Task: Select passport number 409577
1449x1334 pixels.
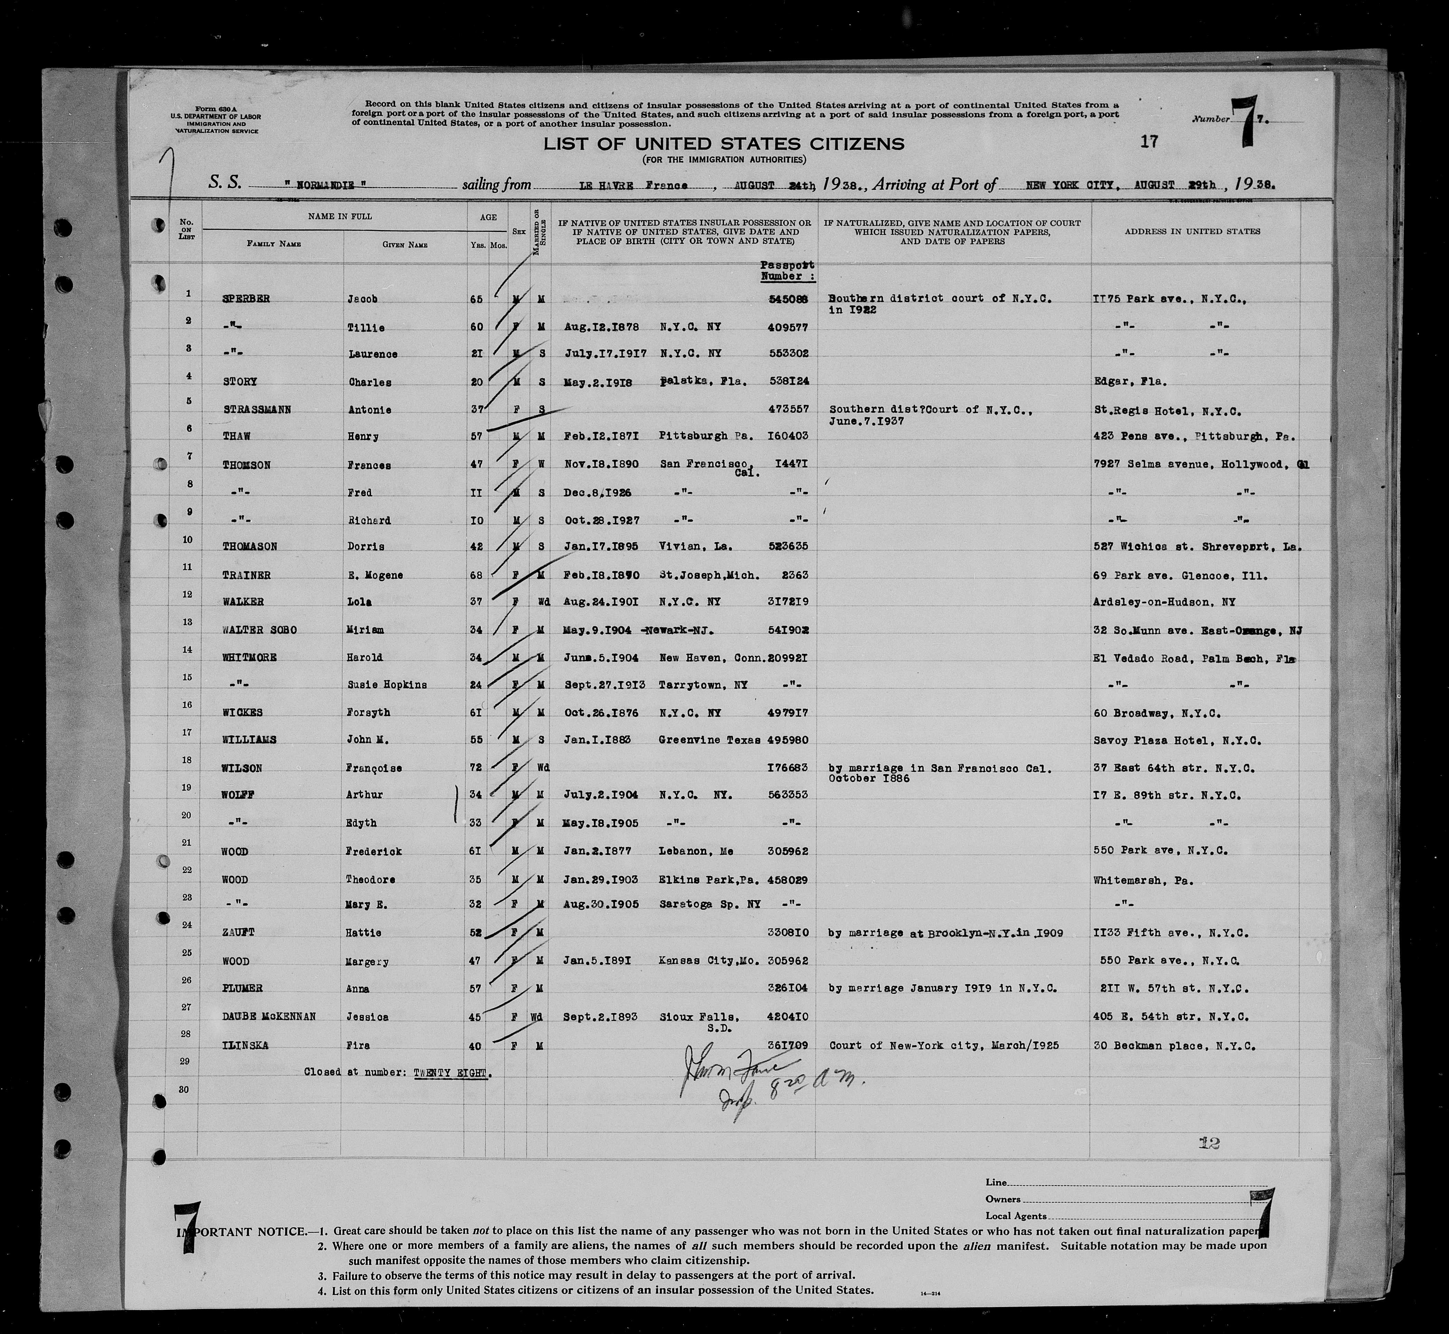Action: tap(787, 327)
